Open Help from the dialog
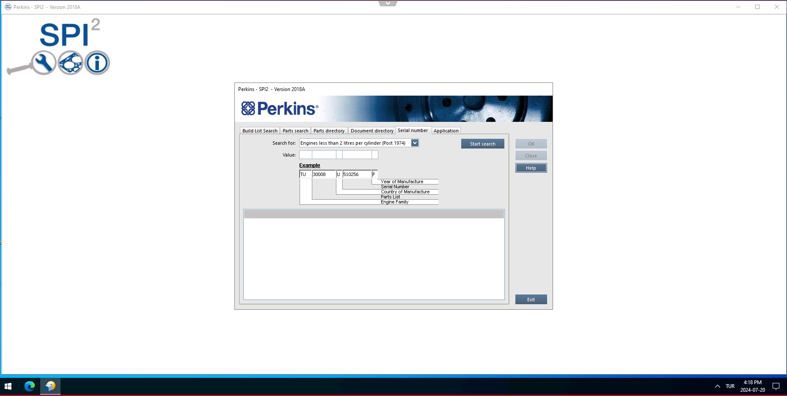Viewport: 787px width, 396px height. (x=531, y=168)
